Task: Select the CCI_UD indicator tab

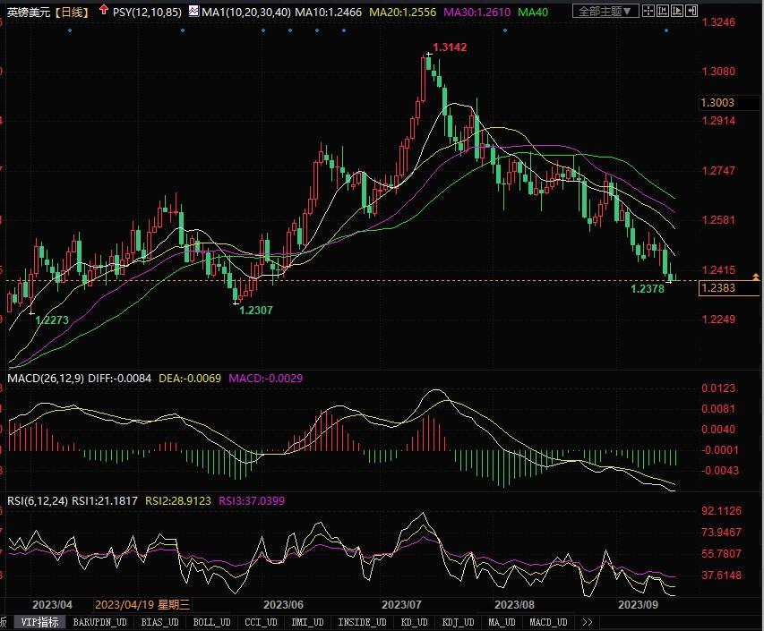Action: click(261, 622)
